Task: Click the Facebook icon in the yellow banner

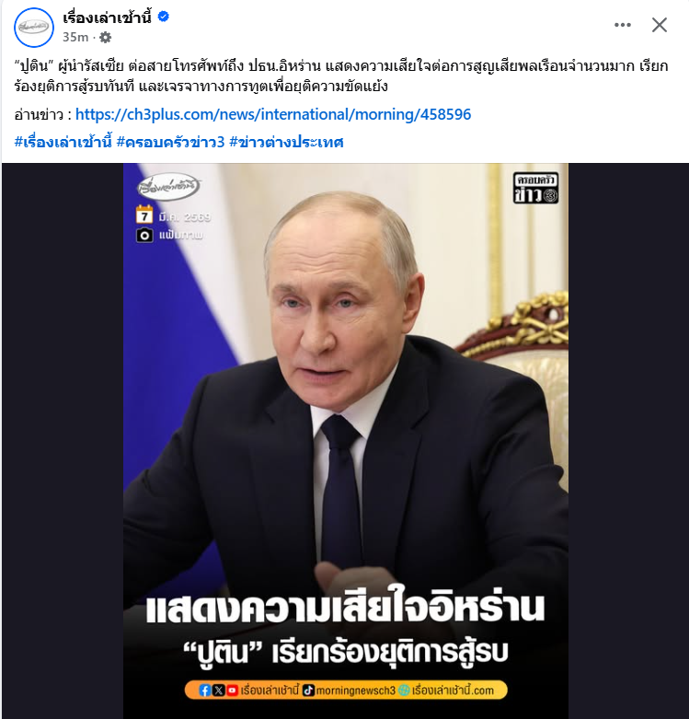Action: tap(205, 690)
